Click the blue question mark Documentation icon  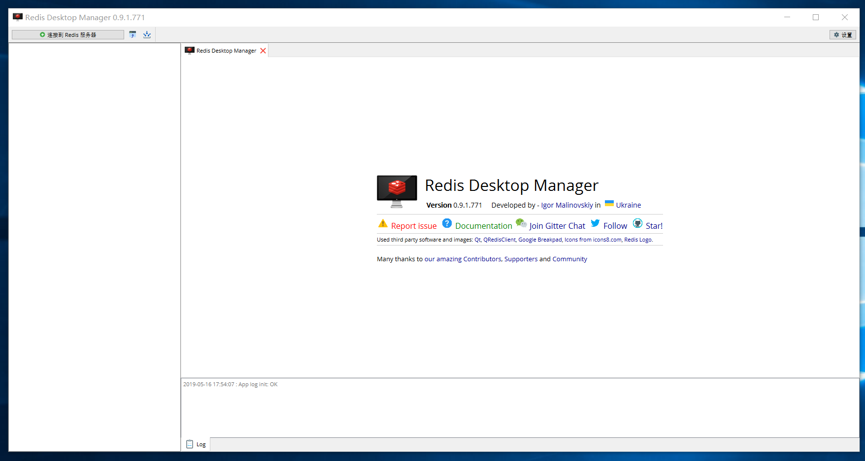(x=447, y=223)
